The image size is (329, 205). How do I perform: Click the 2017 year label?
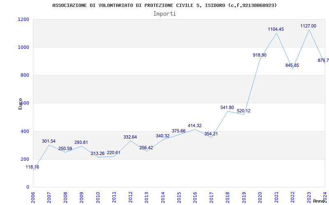[x=211, y=198]
